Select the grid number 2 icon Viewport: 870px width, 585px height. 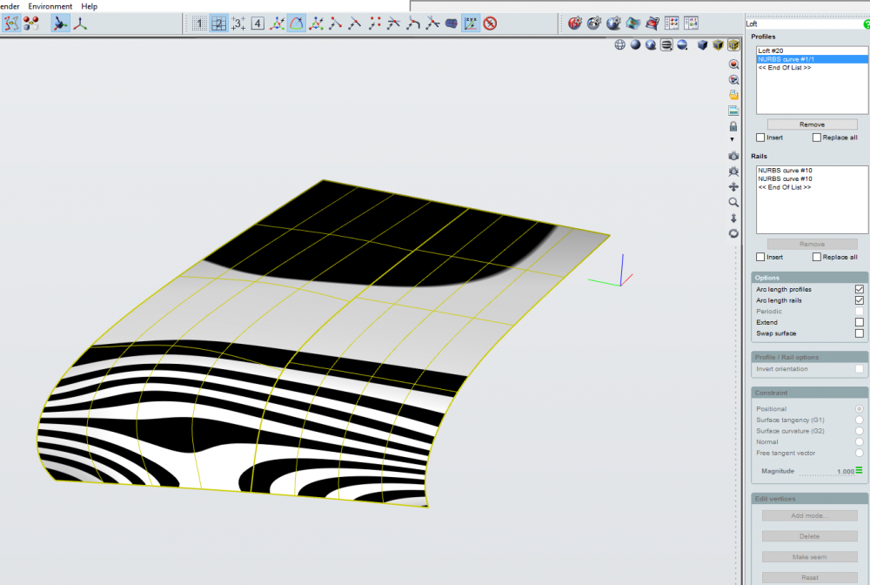(x=218, y=24)
